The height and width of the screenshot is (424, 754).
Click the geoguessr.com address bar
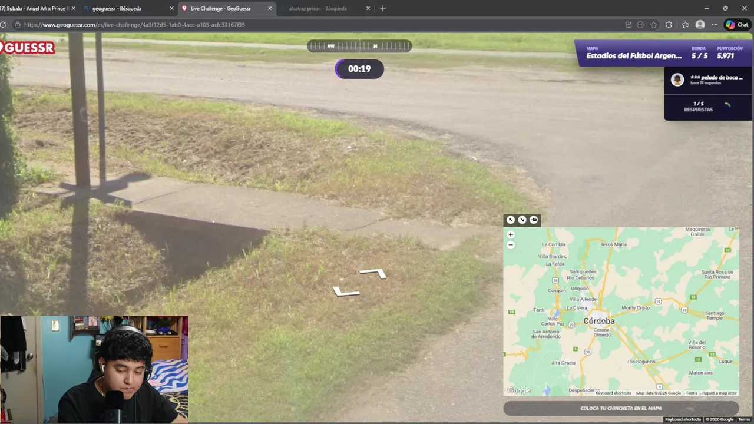pyautogui.click(x=318, y=25)
